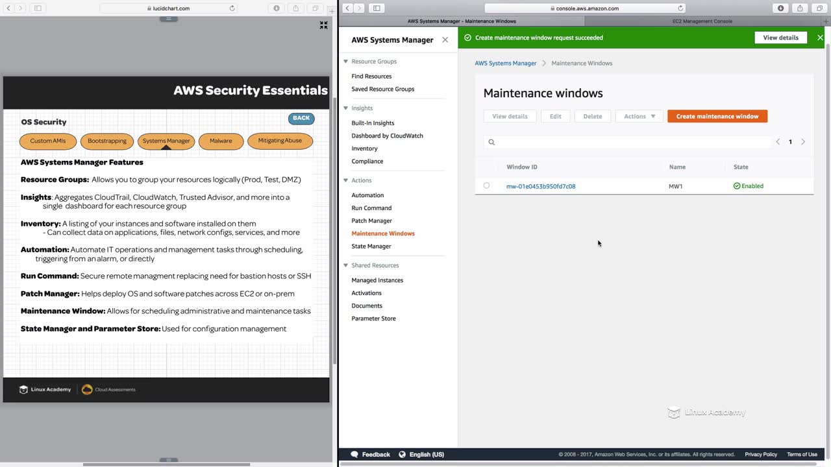Click the lucidchart.com address bar

[169, 8]
